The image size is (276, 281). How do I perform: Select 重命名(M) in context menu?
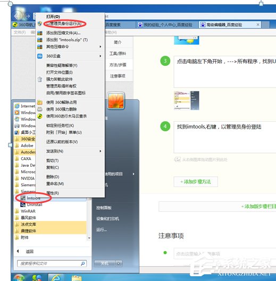coord(55,184)
